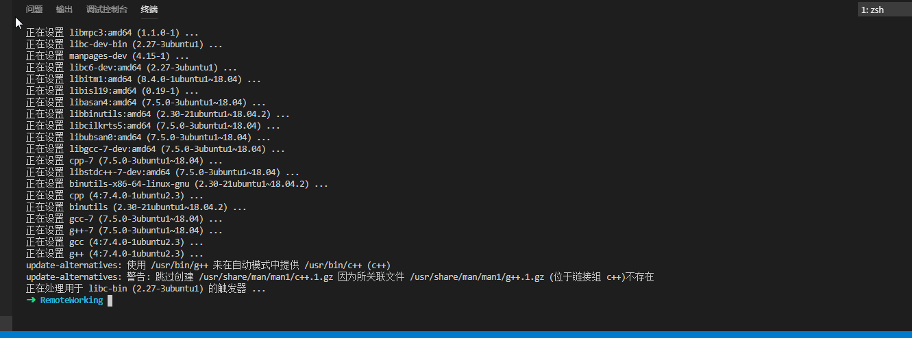
Task: Place focus at the terminal cursor block
Action: pyautogui.click(x=110, y=300)
